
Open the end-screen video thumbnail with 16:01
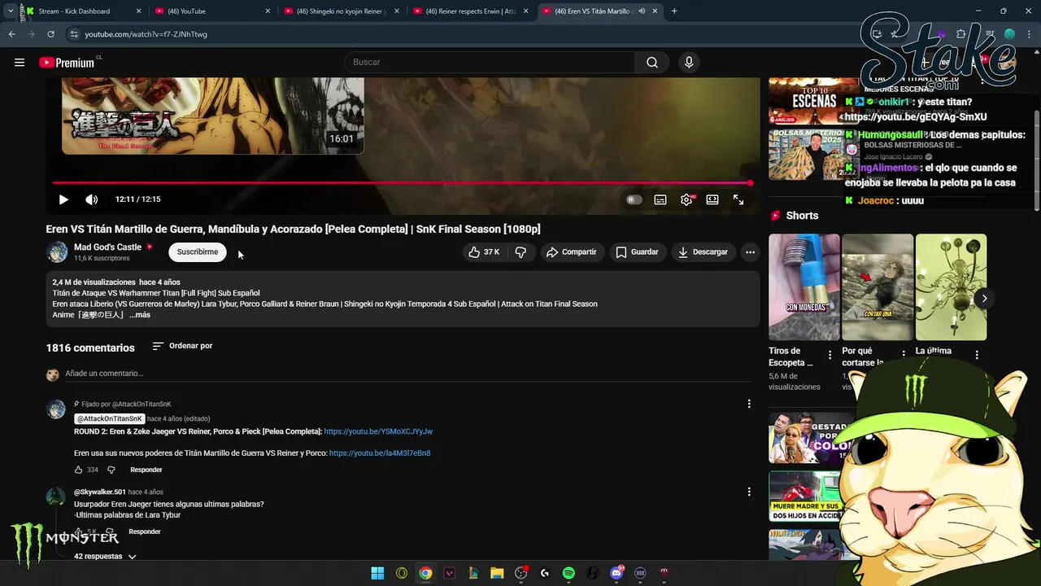(x=213, y=116)
